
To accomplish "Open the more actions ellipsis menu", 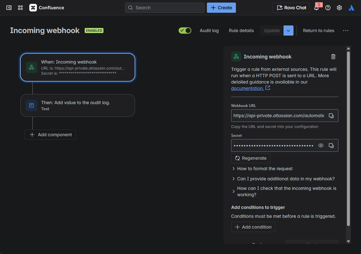I will pos(345,31).
